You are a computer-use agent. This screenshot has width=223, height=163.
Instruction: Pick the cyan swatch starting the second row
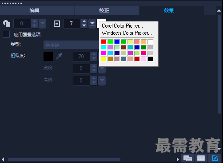tap(104, 47)
